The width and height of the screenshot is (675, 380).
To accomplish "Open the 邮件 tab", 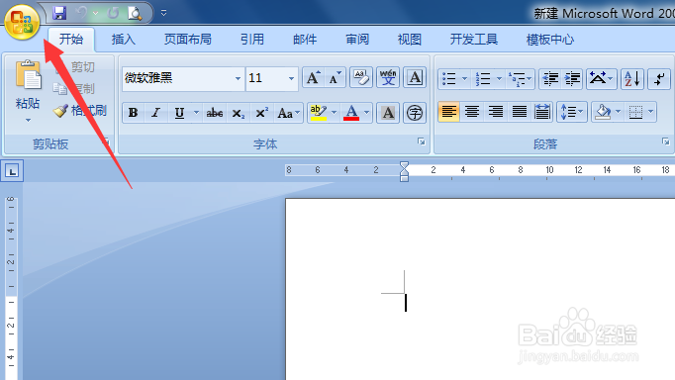I will tap(305, 40).
